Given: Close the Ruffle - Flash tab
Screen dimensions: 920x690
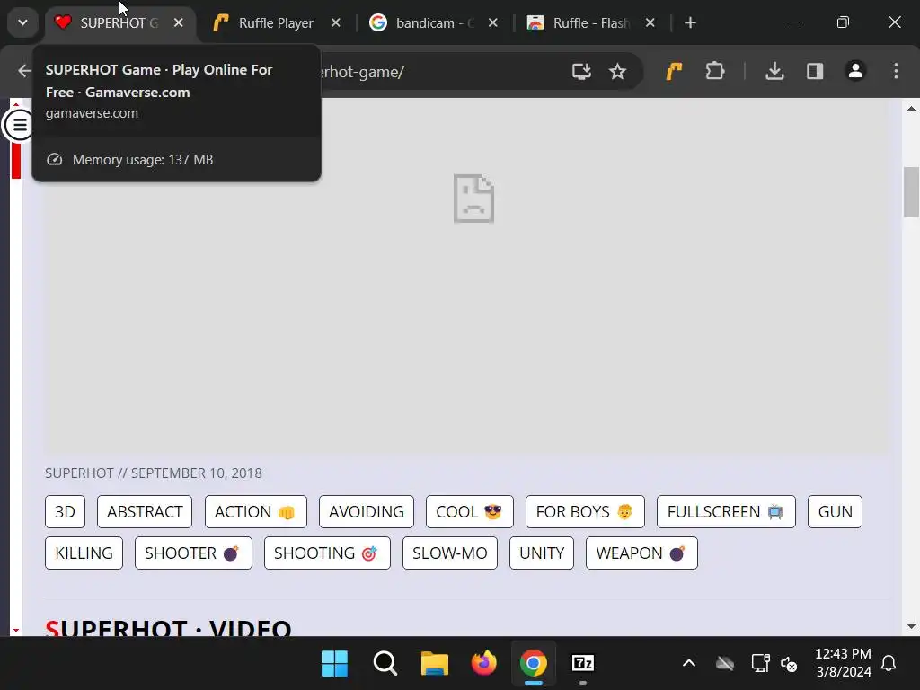Looking at the screenshot, I should 650,22.
